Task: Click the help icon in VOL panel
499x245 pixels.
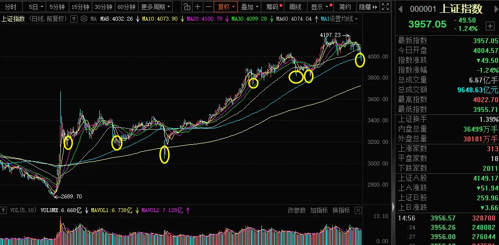Action: pos(3,210)
